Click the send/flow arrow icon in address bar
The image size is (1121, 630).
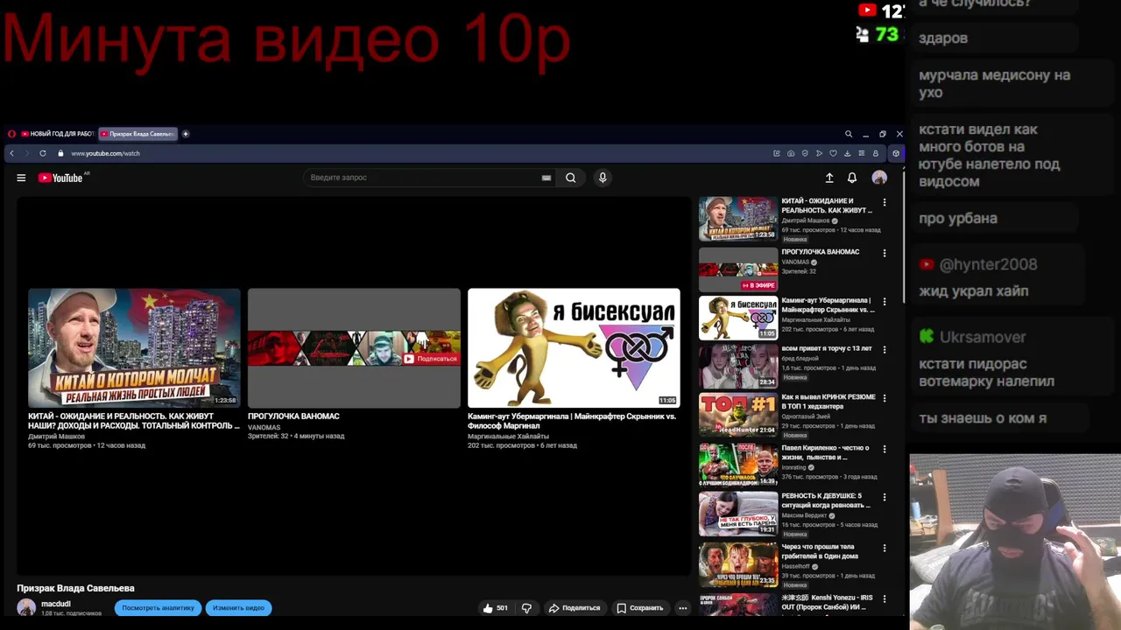[x=819, y=153]
